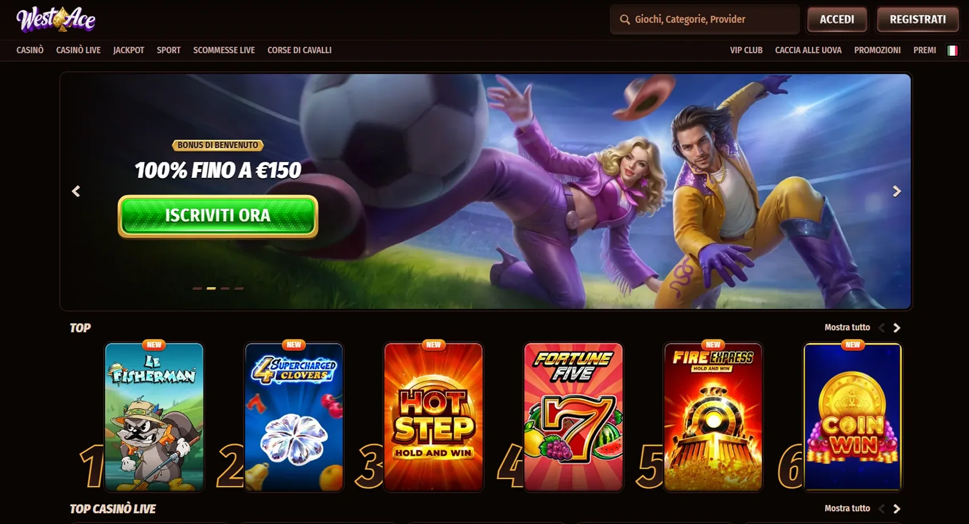Advance to next banner slide arrow
Viewport: 969px width, 524px height.
[897, 191]
